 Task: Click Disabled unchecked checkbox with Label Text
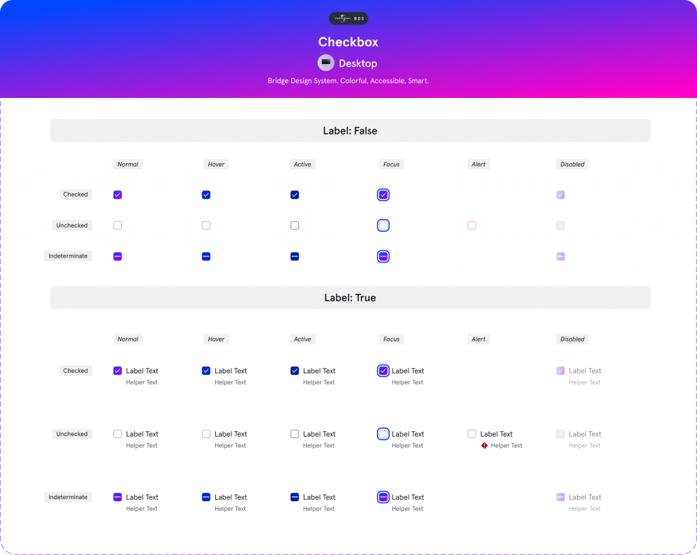(x=560, y=434)
